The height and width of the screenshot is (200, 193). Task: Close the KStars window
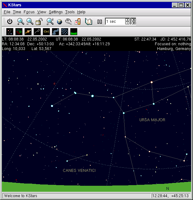coord(188,5)
